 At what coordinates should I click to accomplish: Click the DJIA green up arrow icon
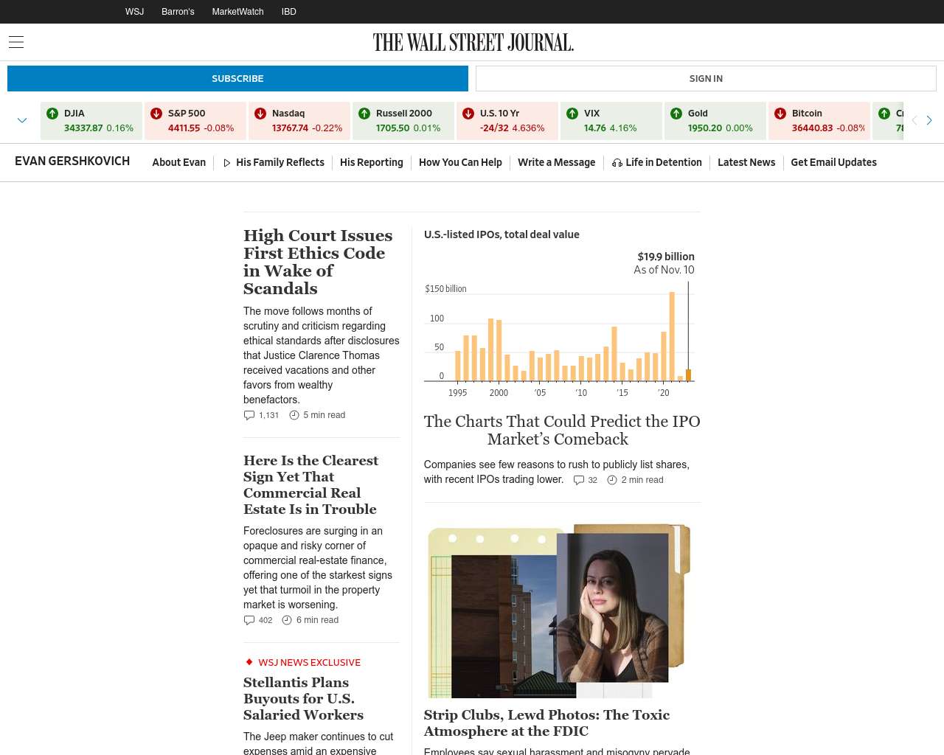(52, 113)
